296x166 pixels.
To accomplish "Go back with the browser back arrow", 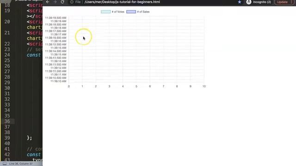I will [x=48, y=2].
